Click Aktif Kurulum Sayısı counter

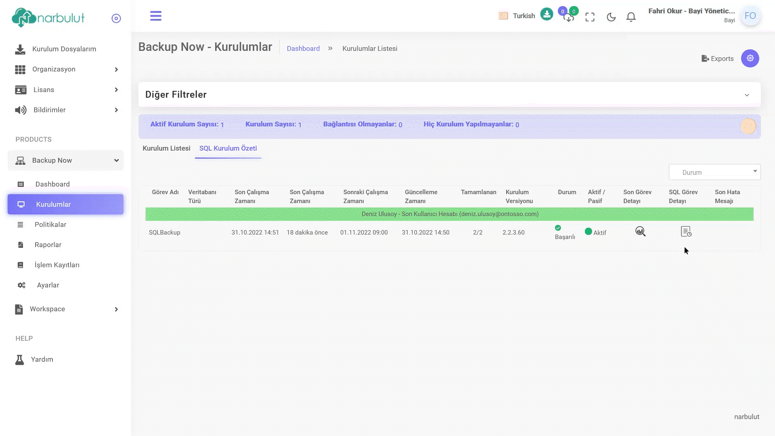(x=187, y=124)
